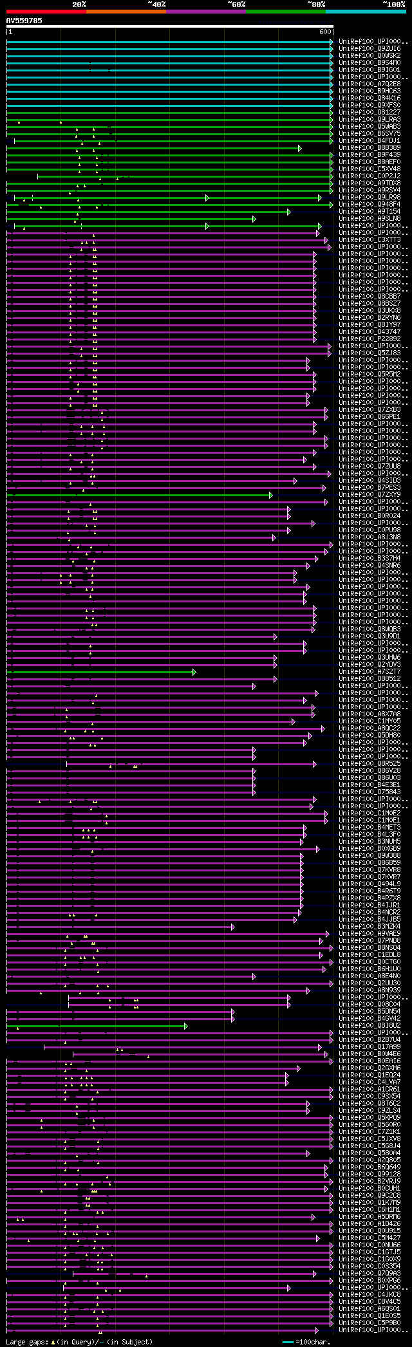The width and height of the screenshot is (412, 1347).
Task: Click the UniRef100_O75843 label
Action: pyautogui.click(x=370, y=792)
